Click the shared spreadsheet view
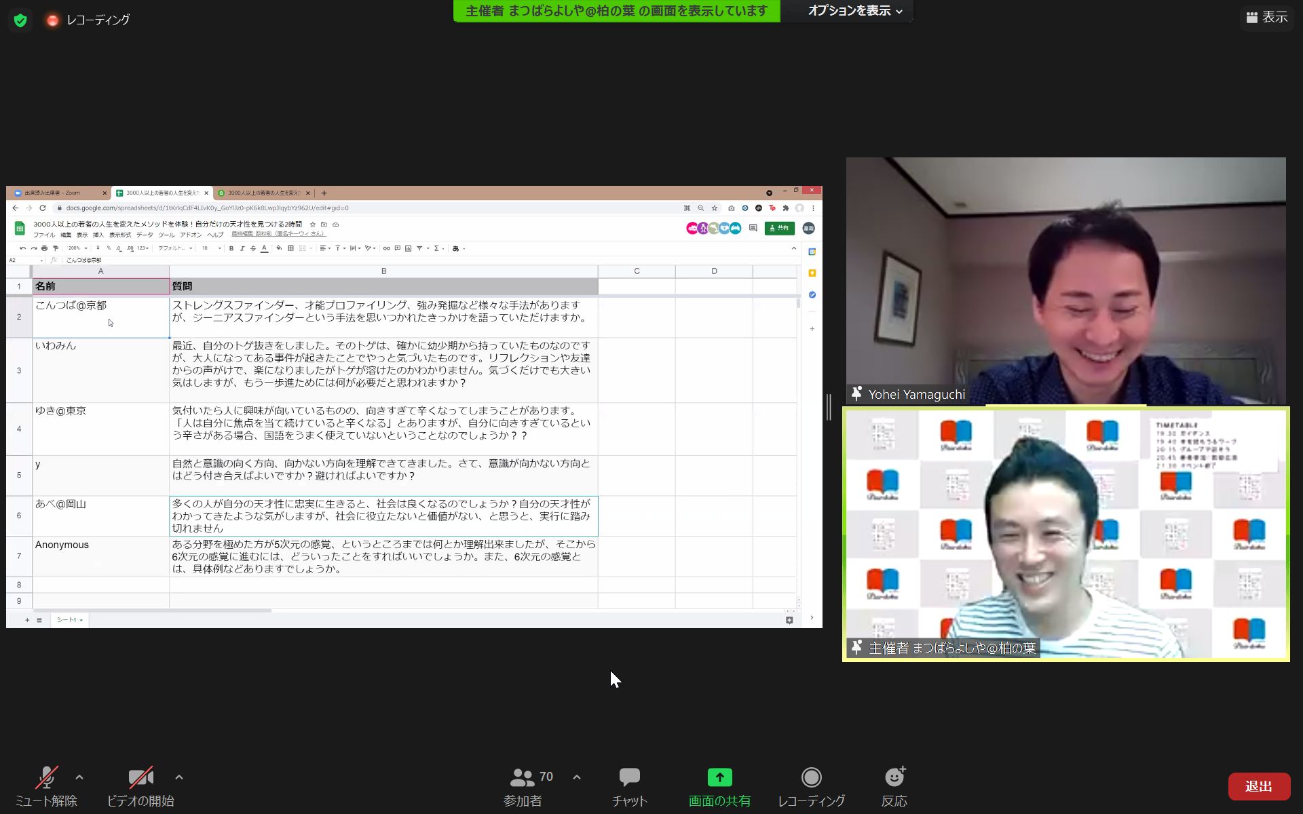The width and height of the screenshot is (1303, 814). pyautogui.click(x=414, y=407)
